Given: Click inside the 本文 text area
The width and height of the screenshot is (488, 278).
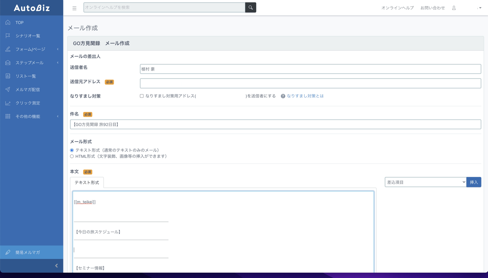Looking at the screenshot, I should tap(223, 232).
